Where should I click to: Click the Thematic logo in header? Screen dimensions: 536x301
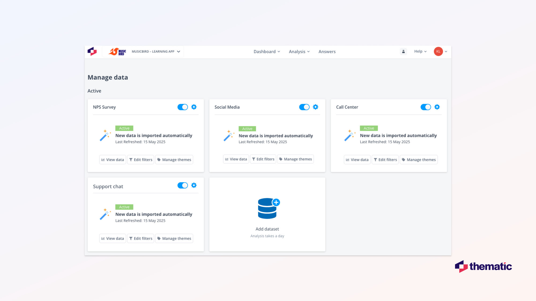click(92, 51)
